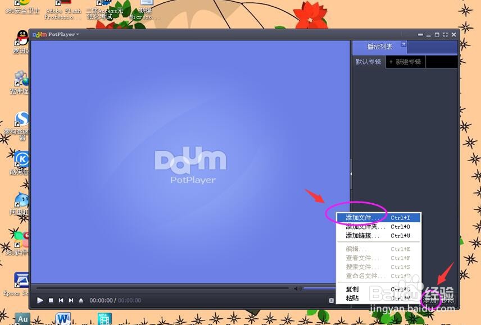
Task: Create a new album with 新建专辑
Action: (x=405, y=62)
